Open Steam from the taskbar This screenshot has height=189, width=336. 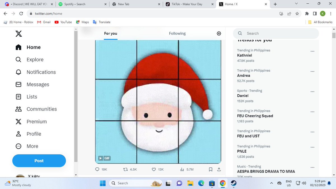coord(234,183)
